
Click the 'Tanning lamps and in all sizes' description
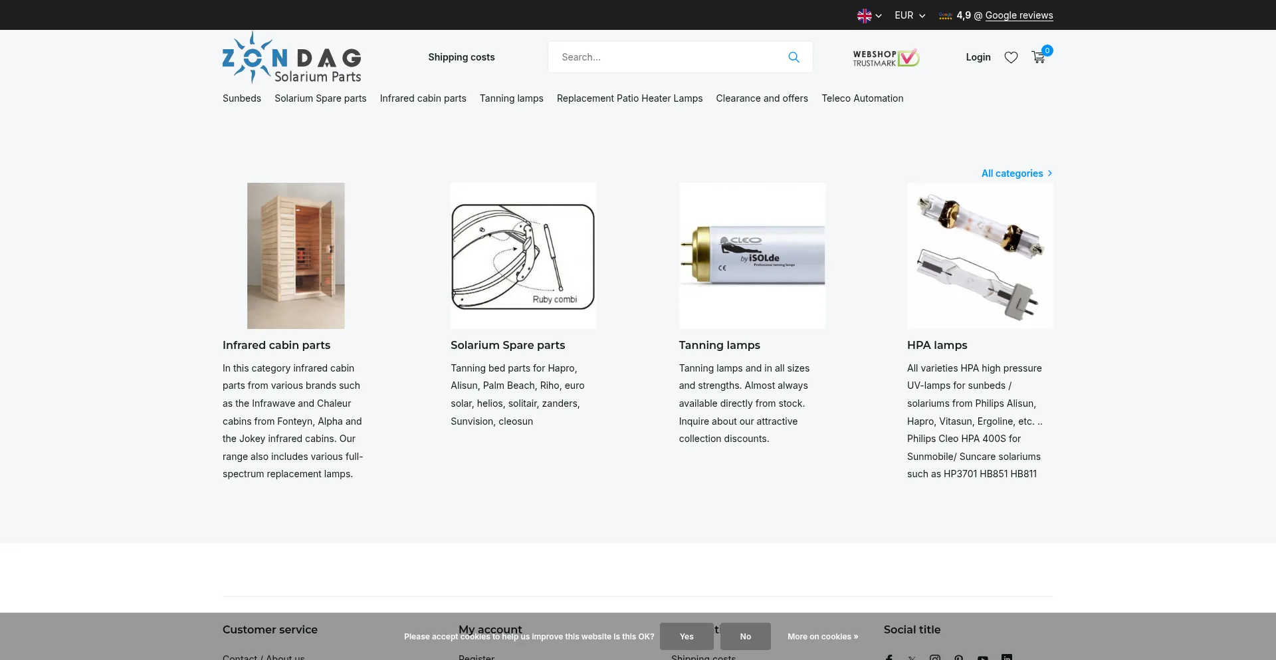click(744, 403)
